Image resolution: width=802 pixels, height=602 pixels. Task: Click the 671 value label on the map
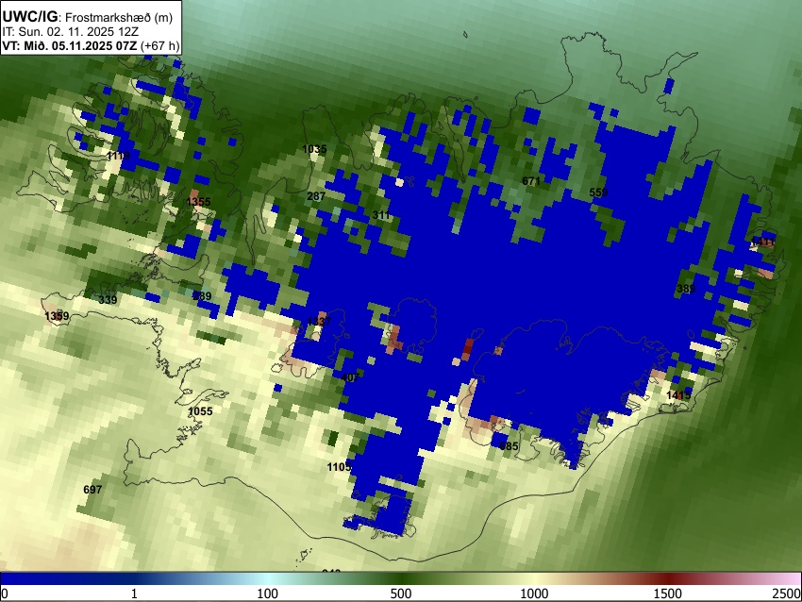tap(531, 181)
